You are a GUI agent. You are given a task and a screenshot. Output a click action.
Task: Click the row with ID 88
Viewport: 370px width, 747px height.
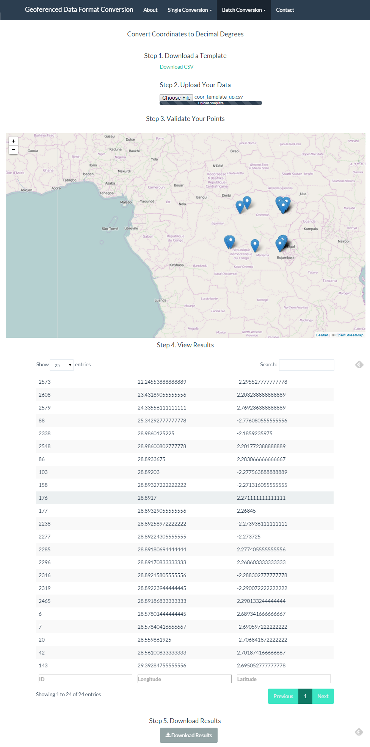tap(185, 421)
